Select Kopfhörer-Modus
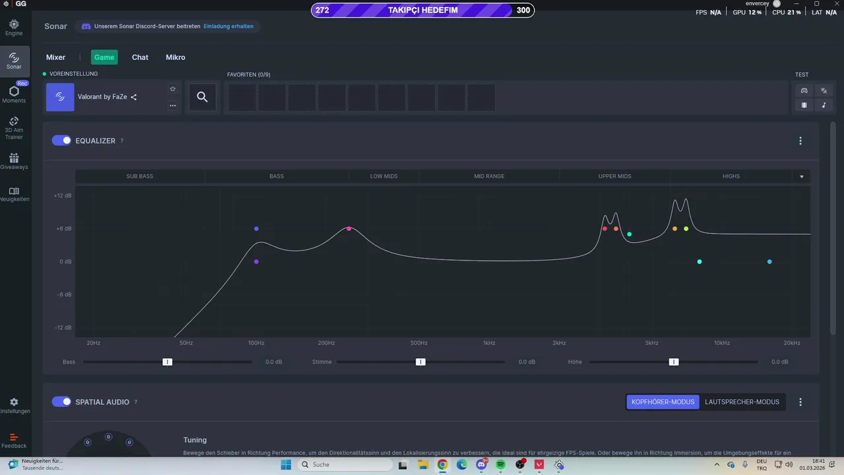844x475 pixels. 663,402
